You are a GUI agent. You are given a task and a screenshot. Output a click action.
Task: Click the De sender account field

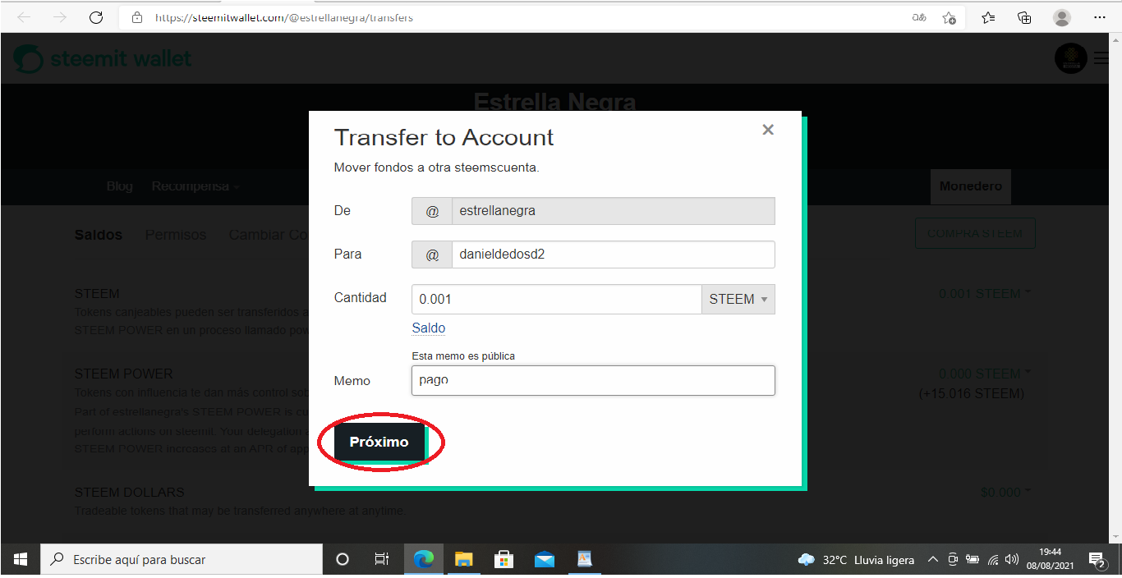point(613,211)
